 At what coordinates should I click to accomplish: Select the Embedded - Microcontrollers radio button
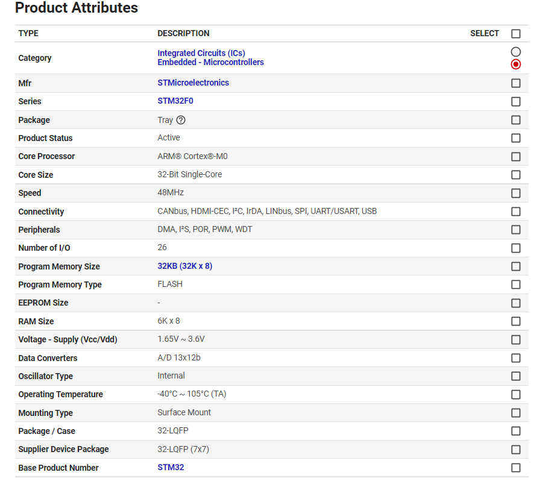point(515,64)
